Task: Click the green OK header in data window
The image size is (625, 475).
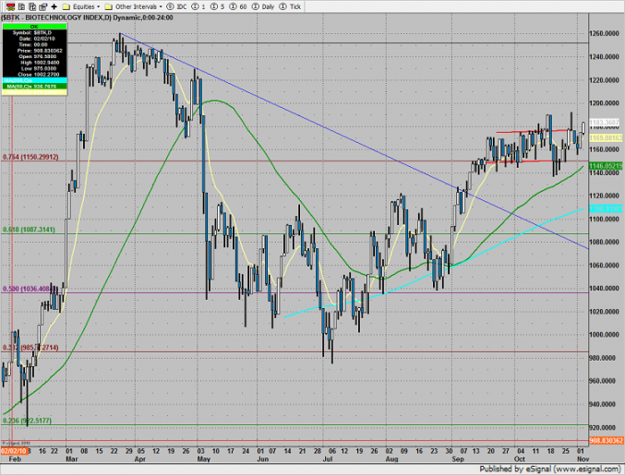Action: (34, 27)
